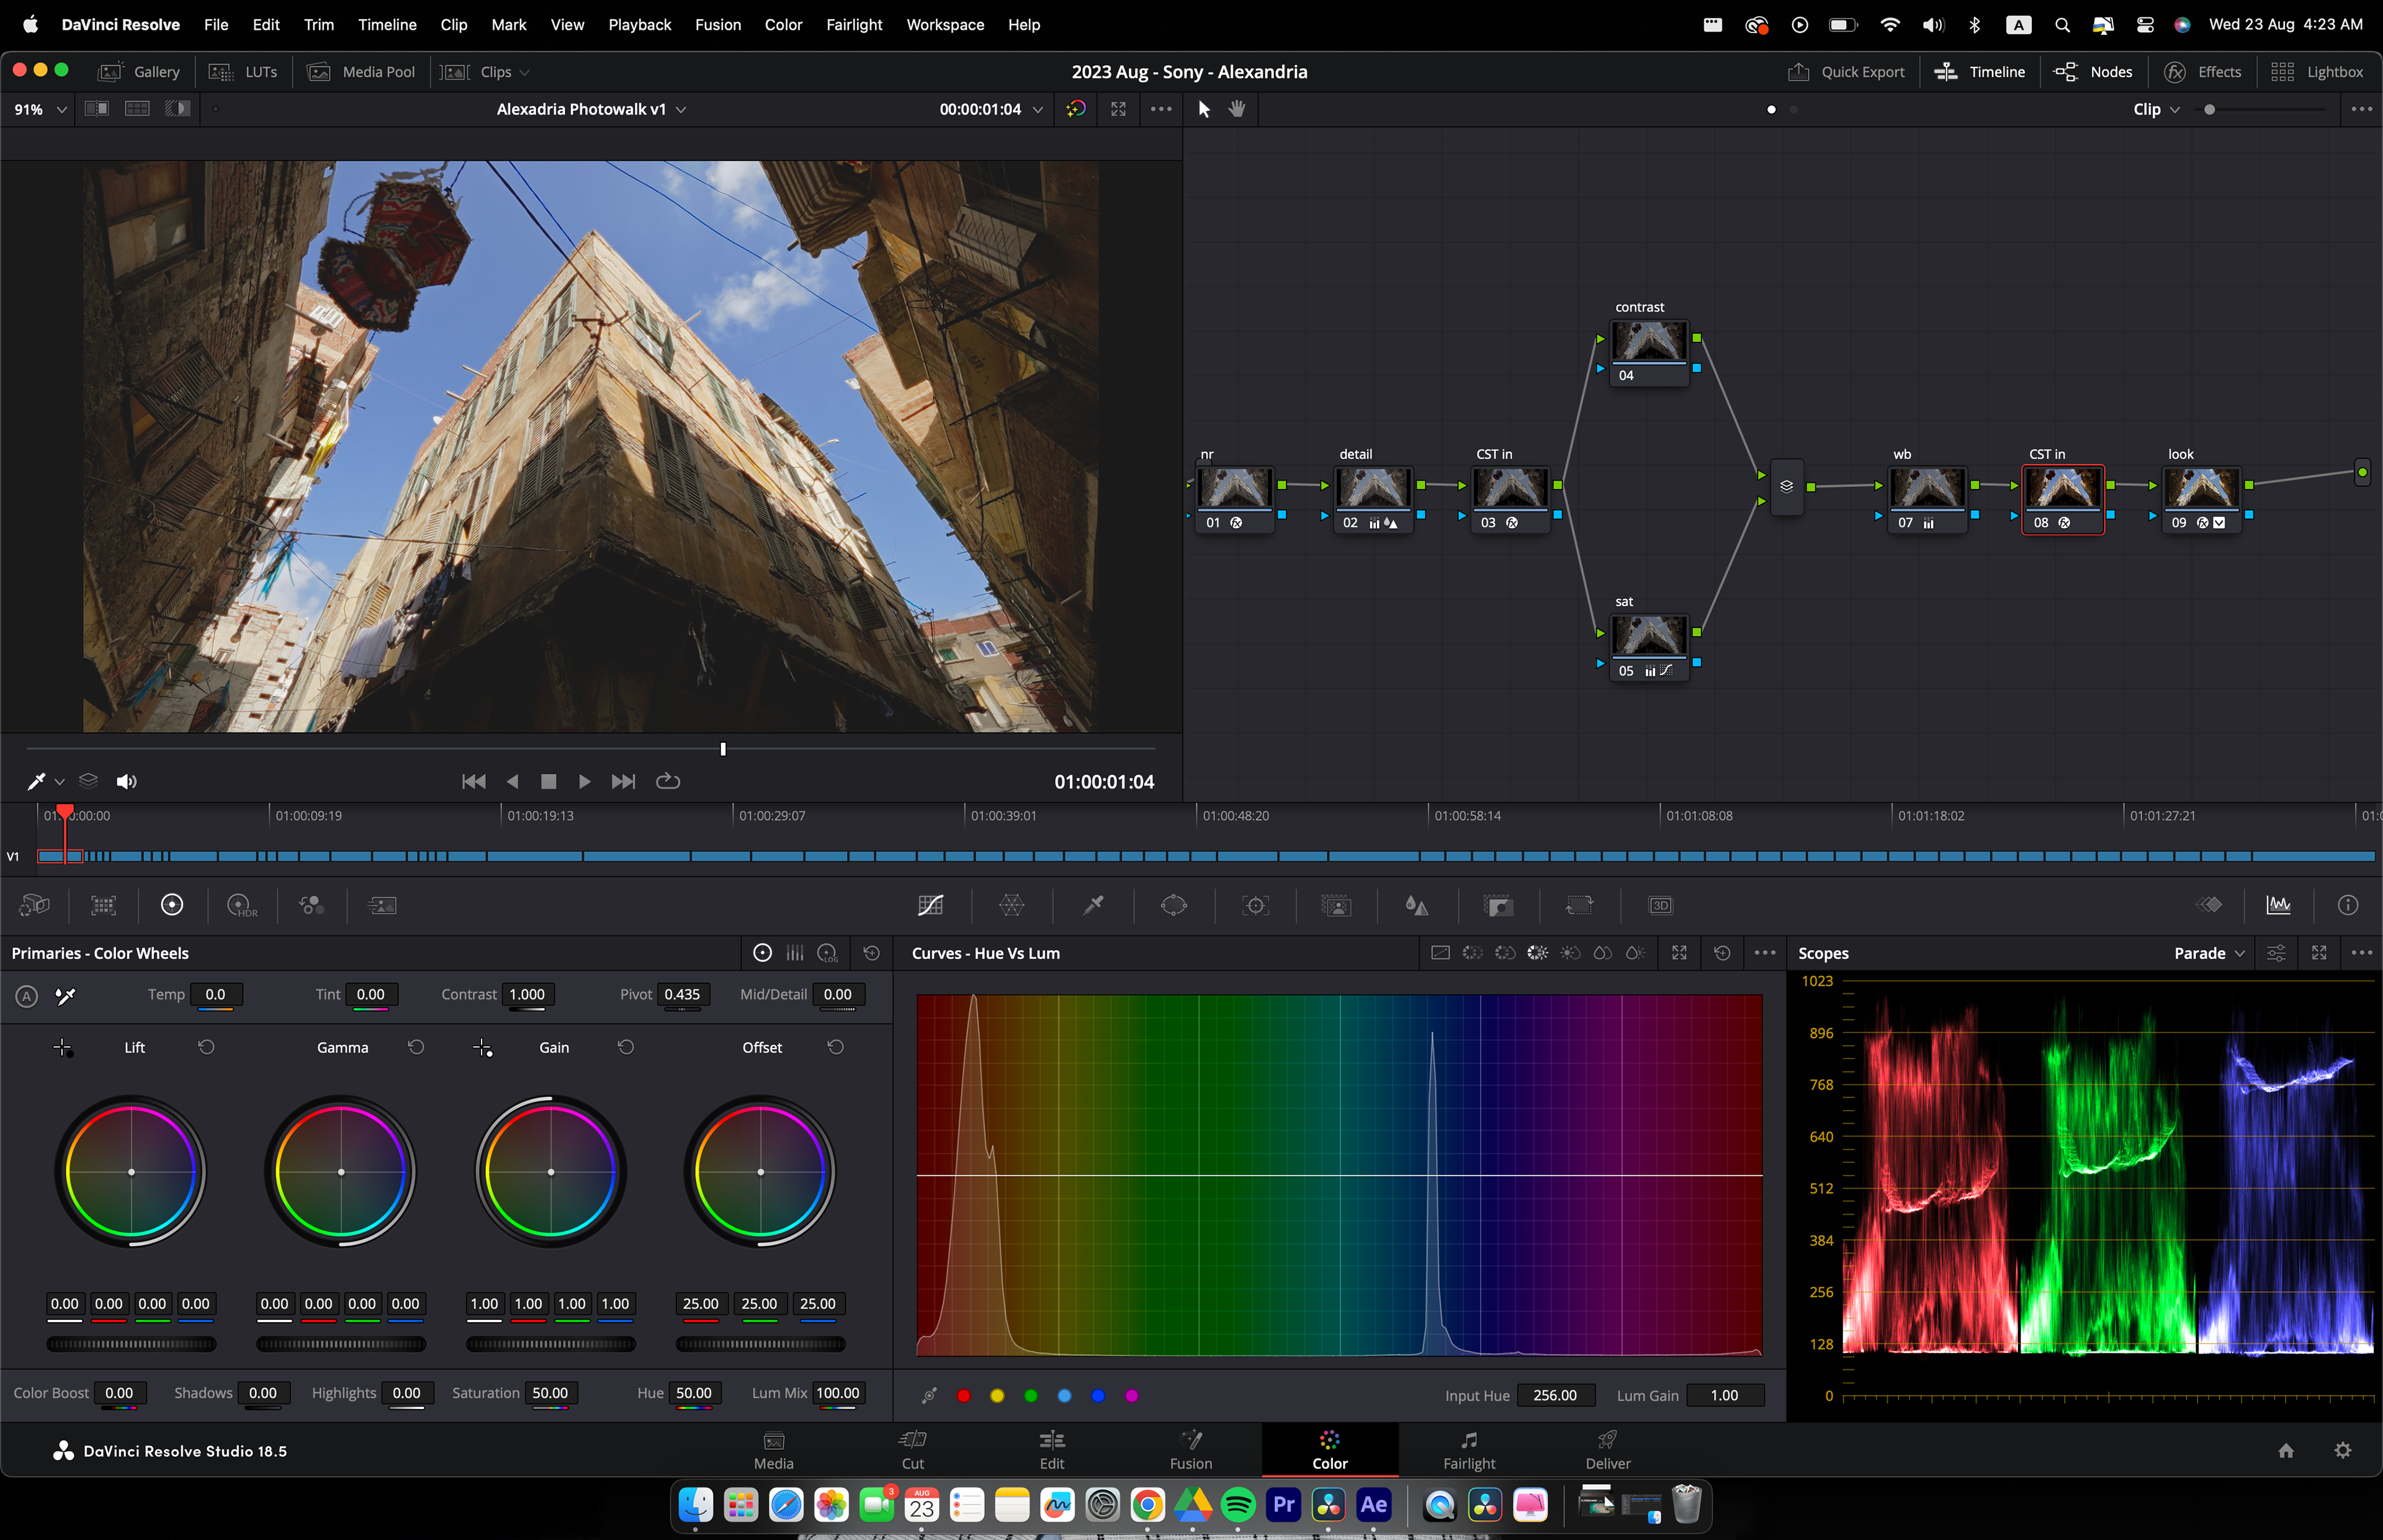Toggle auto balance A button
This screenshot has height=1540, width=2383.
[x=27, y=996]
